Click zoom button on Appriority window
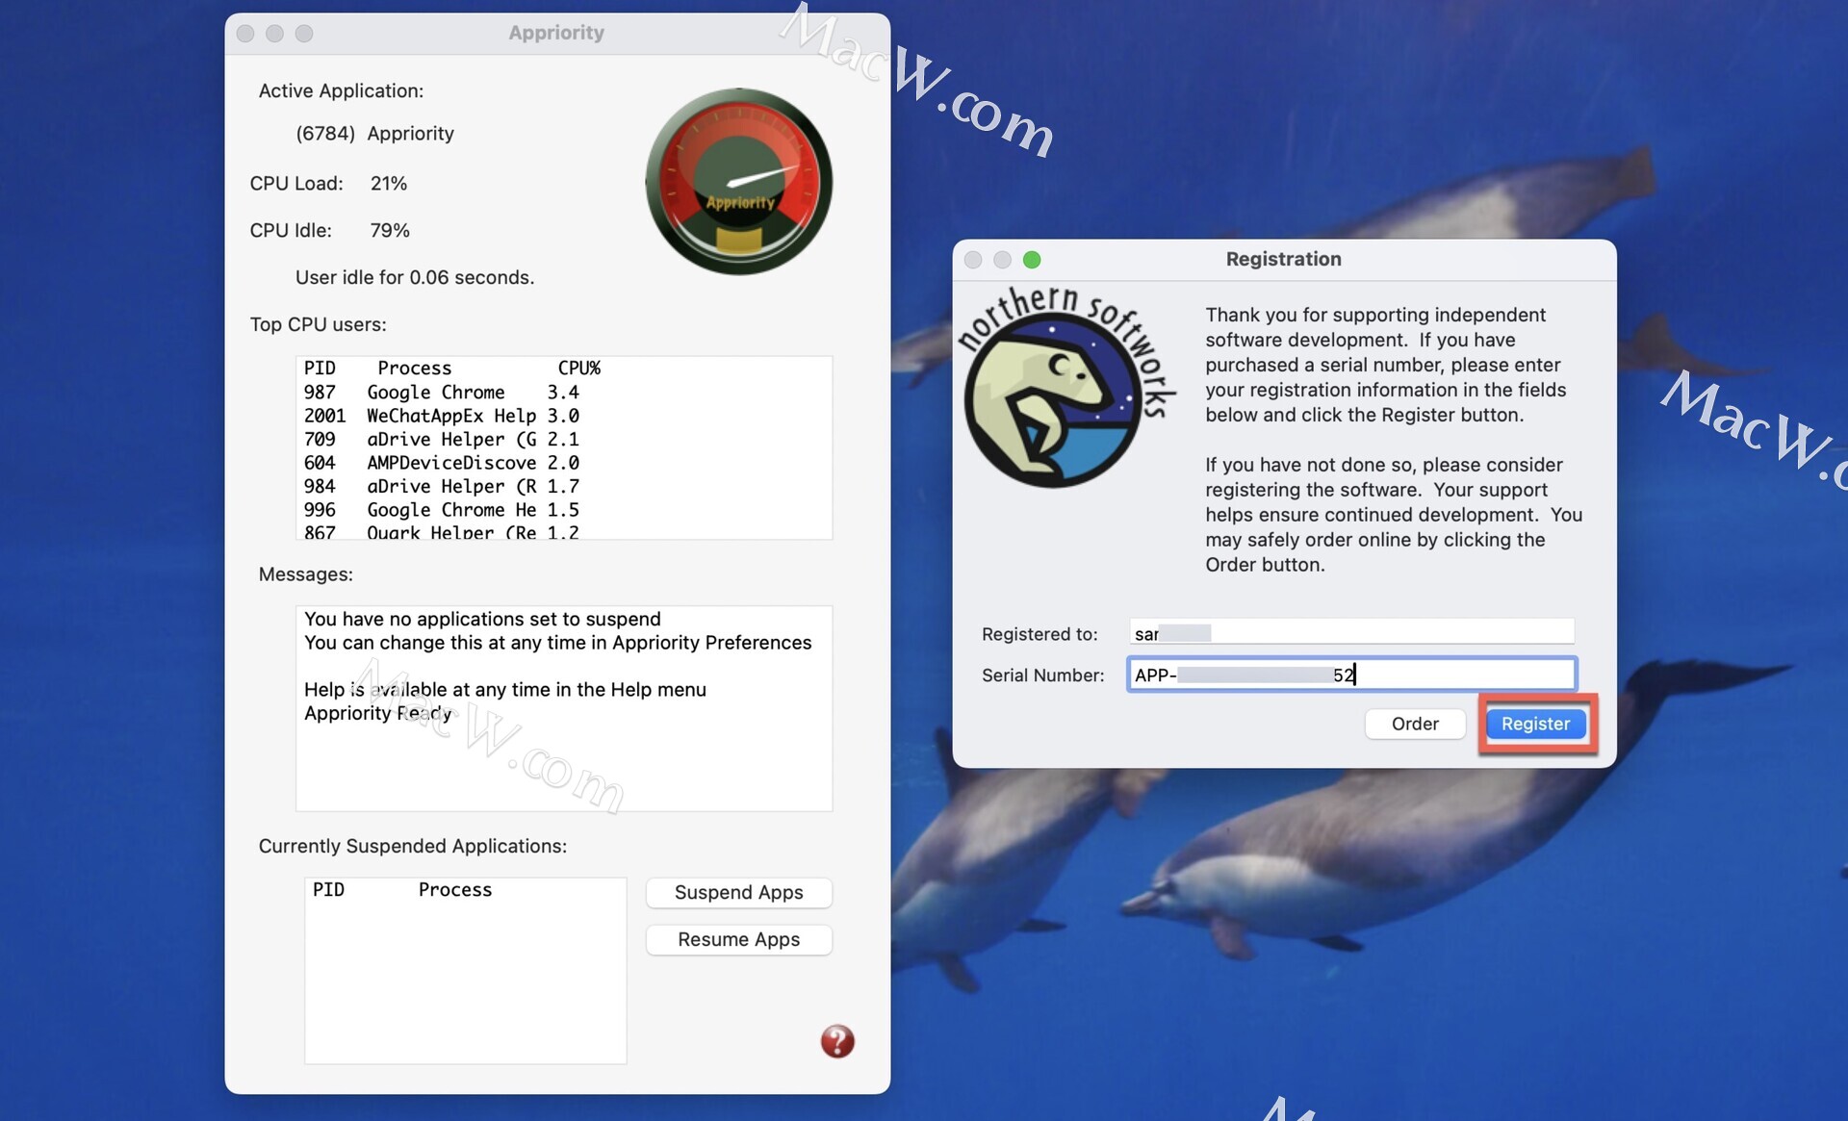 click(x=304, y=34)
